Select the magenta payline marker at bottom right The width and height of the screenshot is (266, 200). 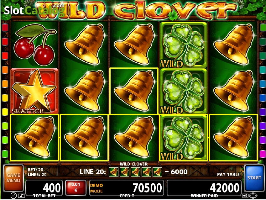point(263,154)
